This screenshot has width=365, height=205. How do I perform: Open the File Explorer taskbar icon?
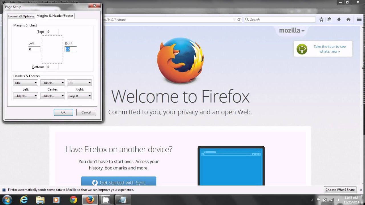[40, 200]
